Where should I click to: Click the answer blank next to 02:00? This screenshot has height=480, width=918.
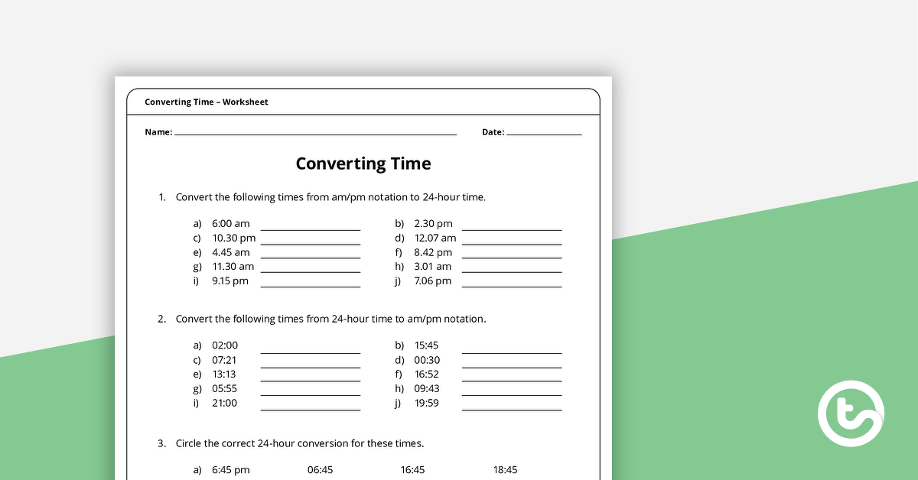(x=311, y=350)
